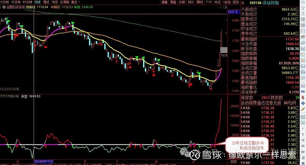
Task: Click the 直播 button
Action: (x=164, y=2)
